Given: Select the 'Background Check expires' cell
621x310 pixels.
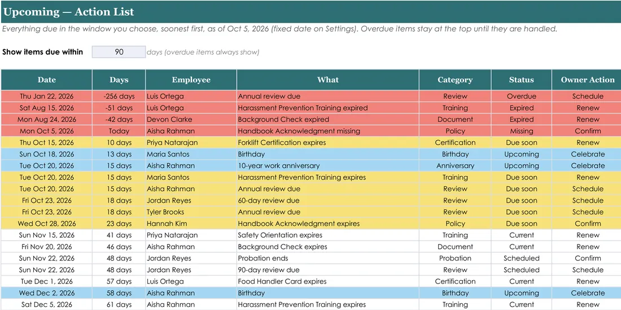Looking at the screenshot, I should [x=327, y=247].
